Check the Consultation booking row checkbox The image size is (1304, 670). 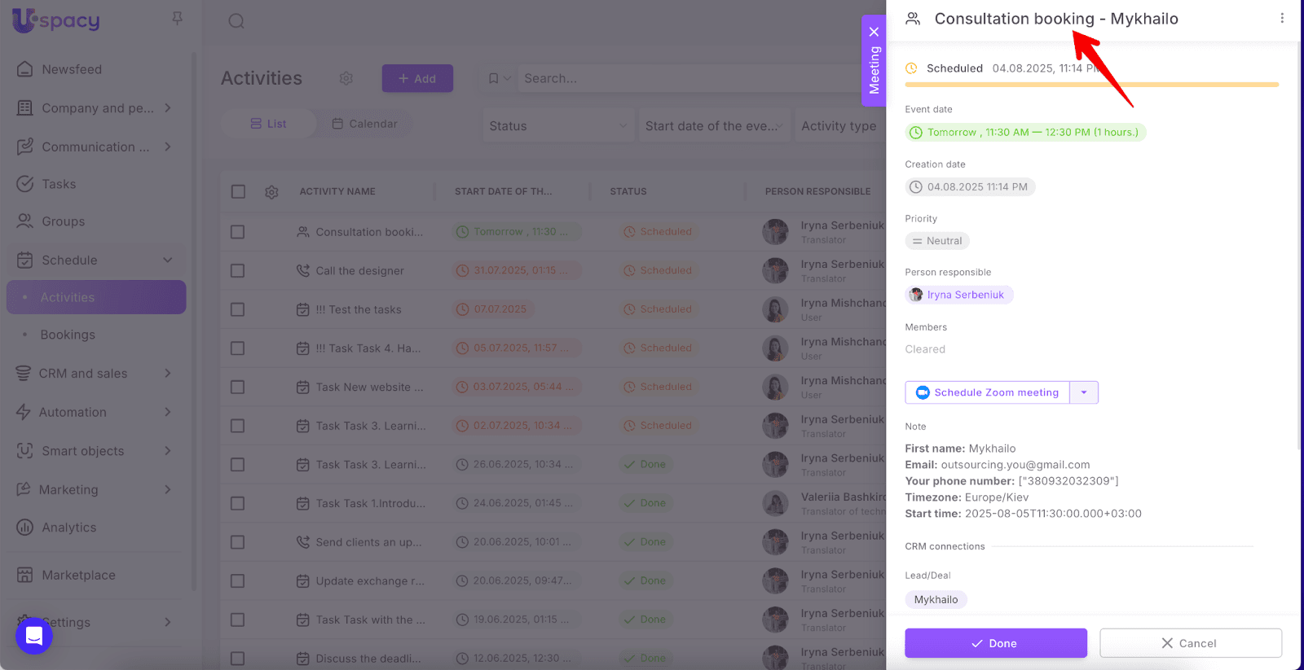click(x=238, y=232)
